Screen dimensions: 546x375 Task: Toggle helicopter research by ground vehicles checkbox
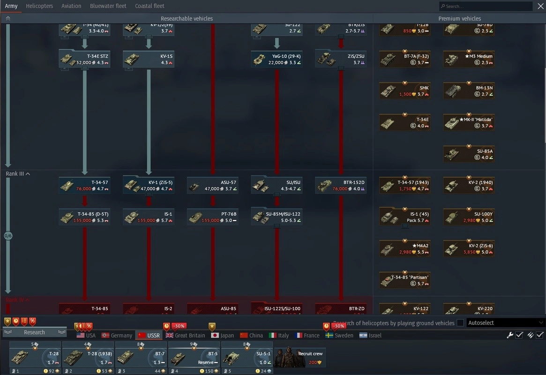460,323
